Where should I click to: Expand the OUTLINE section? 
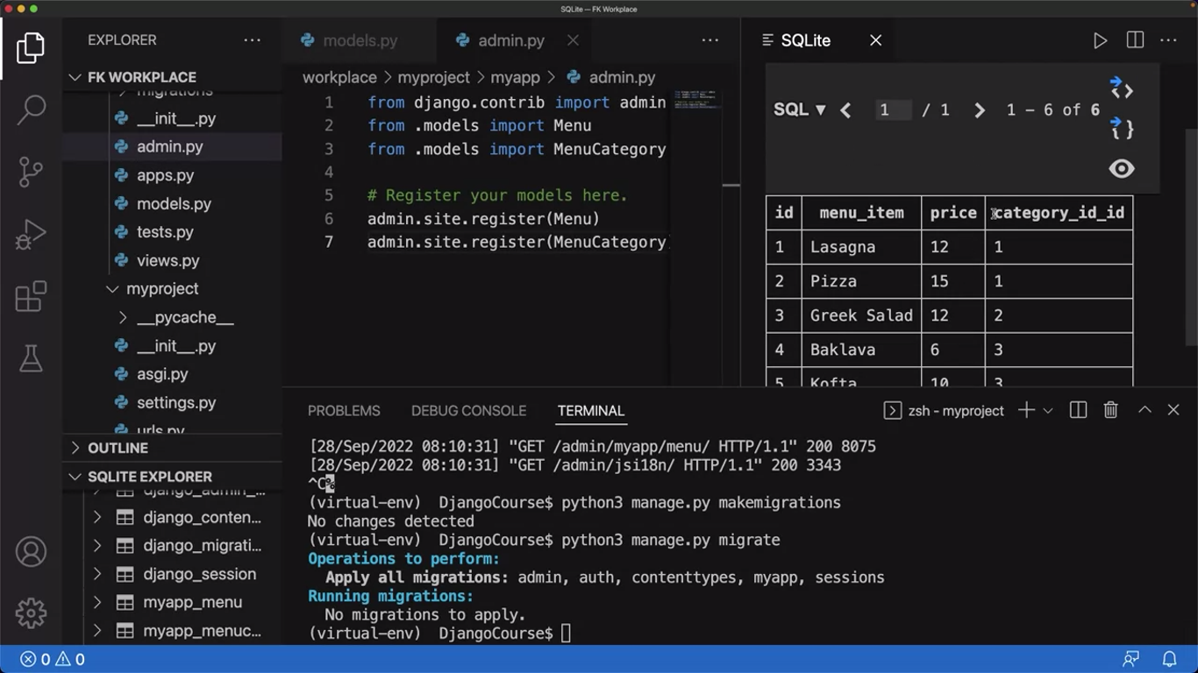[x=118, y=448]
